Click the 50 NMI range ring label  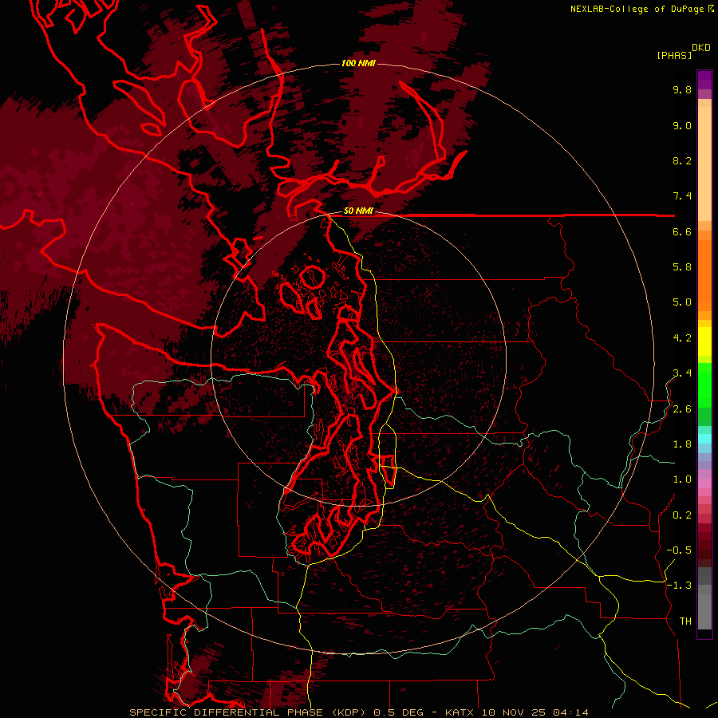click(x=358, y=211)
